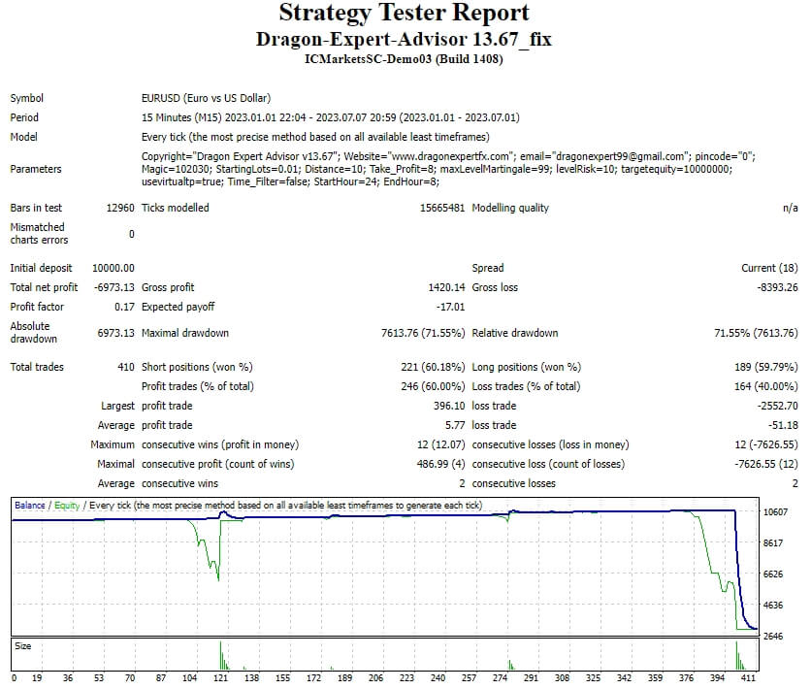Screen dimensions: 811x689
Task: Select the Dragon-Expert-Advisor 13.67_fix heading
Action: [404, 40]
